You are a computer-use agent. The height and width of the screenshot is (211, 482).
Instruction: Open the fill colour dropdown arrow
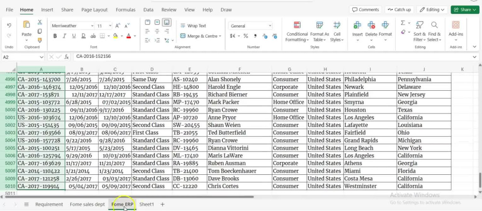[122, 36]
